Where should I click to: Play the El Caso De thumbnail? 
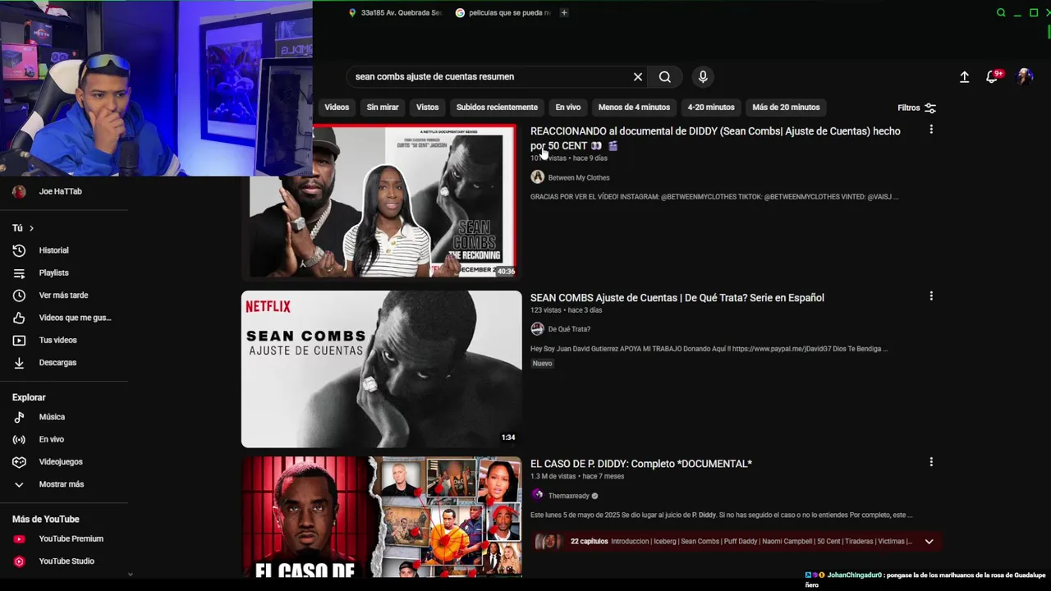coord(381,517)
